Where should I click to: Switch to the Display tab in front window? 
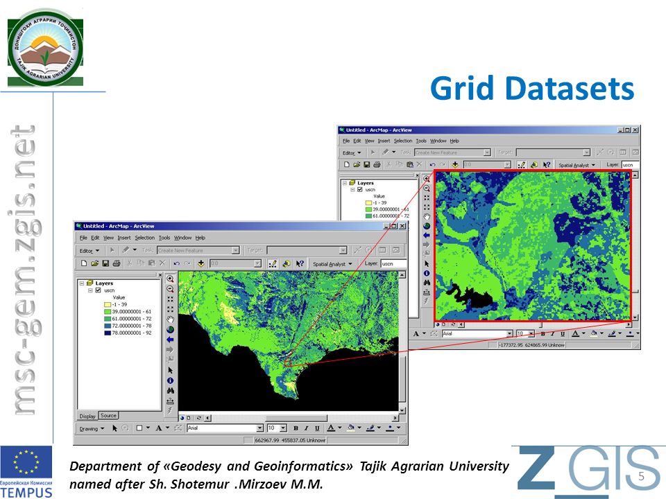tap(87, 416)
